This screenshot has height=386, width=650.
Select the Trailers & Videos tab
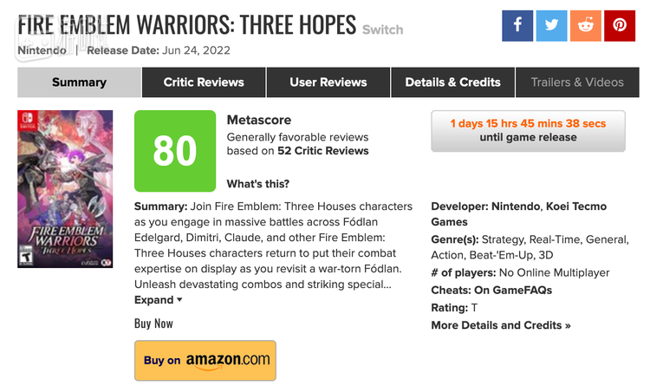577,82
